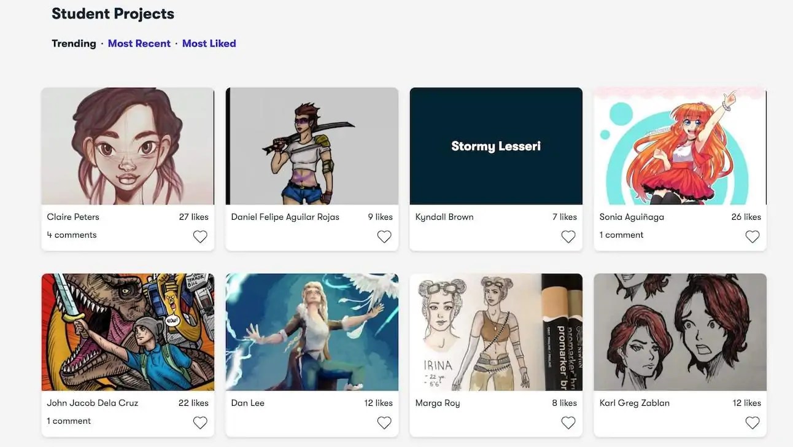793x447 pixels.
Task: Like John Jacob Dela Cruz's project
Action: tap(199, 422)
